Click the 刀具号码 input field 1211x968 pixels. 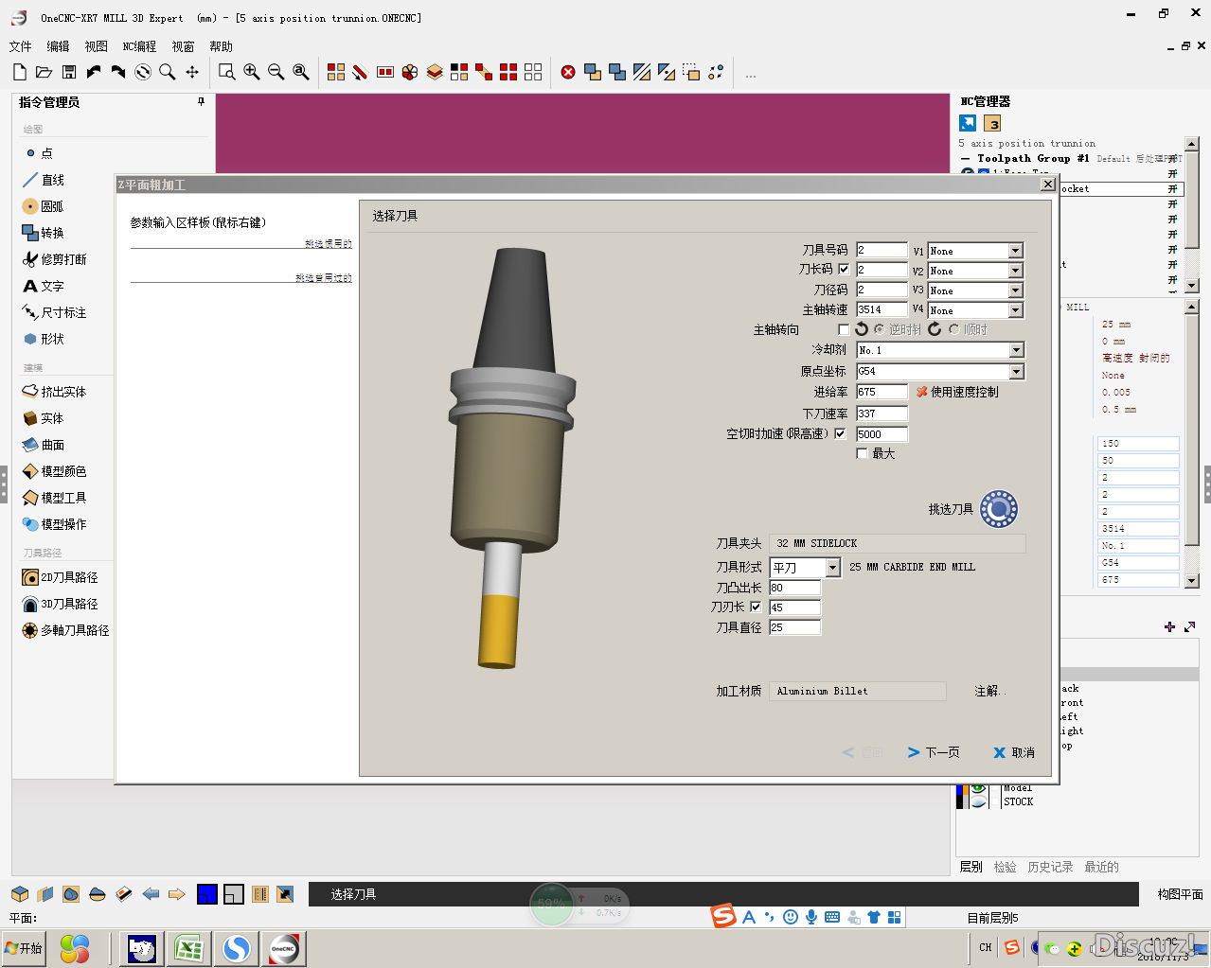tap(882, 250)
